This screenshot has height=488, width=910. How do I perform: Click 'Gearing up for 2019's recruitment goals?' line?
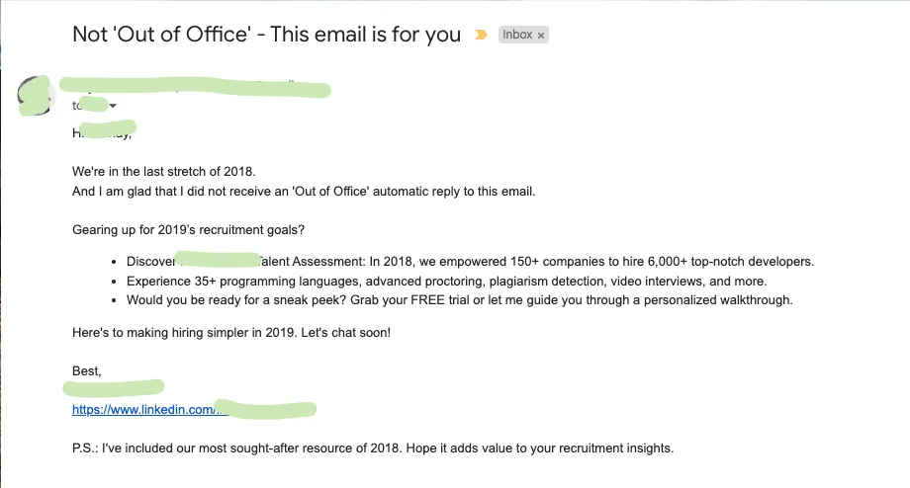click(188, 230)
